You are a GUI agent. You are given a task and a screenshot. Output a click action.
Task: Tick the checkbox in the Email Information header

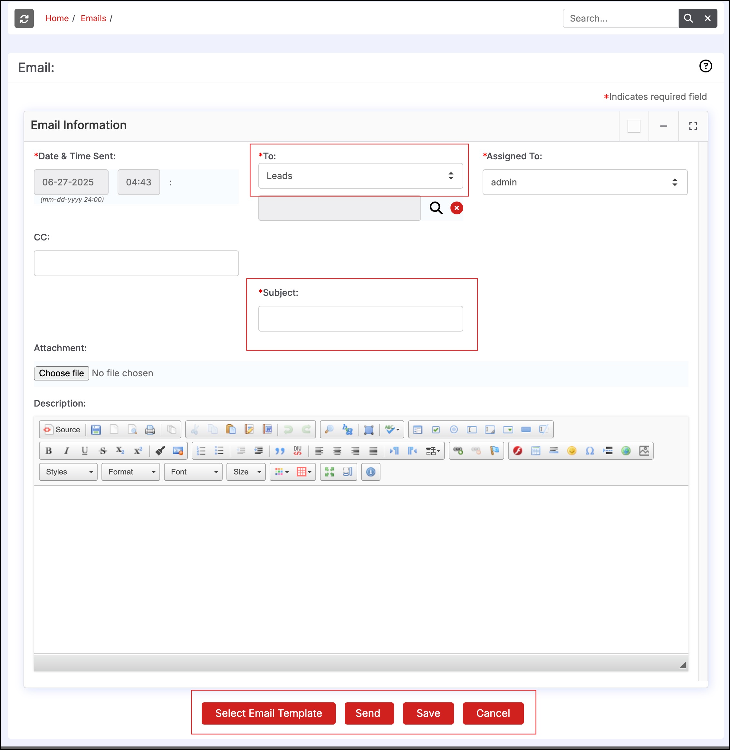pyautogui.click(x=634, y=126)
